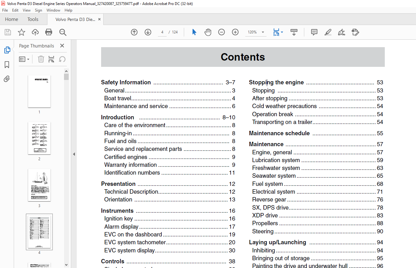Open the sign document pen icon

(x=341, y=32)
